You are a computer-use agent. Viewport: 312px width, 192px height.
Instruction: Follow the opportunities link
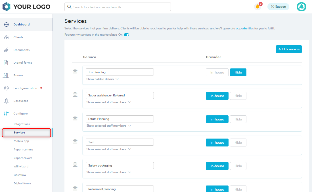[244, 29]
